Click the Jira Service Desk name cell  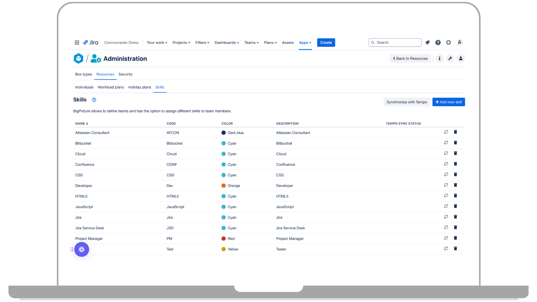[90, 228]
